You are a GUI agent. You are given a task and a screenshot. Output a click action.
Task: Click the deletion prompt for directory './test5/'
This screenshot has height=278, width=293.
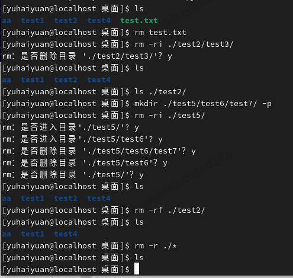point(73,175)
